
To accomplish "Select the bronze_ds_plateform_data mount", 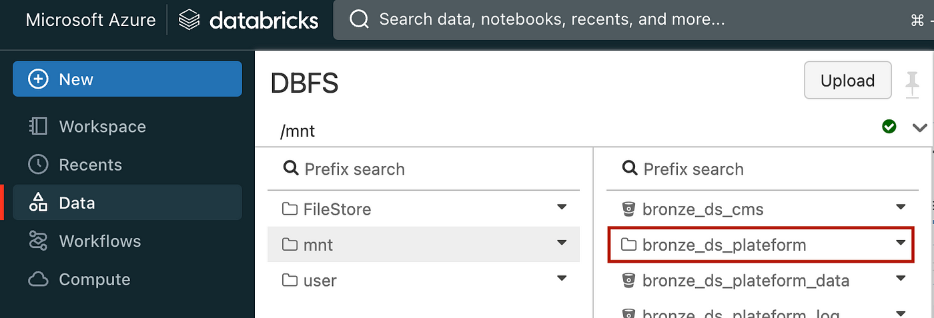I will click(x=759, y=281).
